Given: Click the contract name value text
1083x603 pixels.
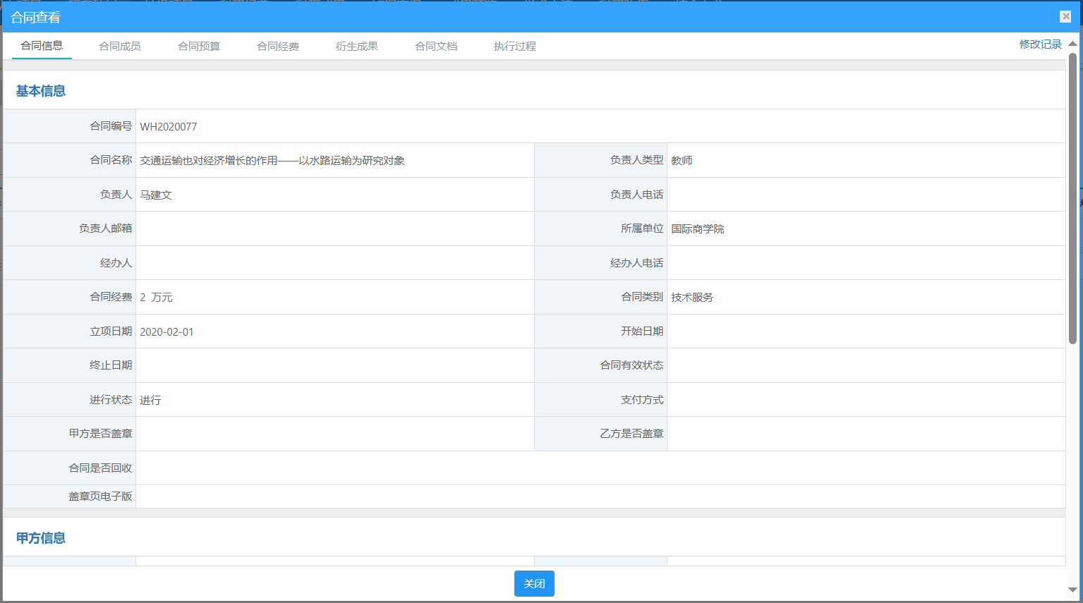Looking at the screenshot, I should (272, 161).
